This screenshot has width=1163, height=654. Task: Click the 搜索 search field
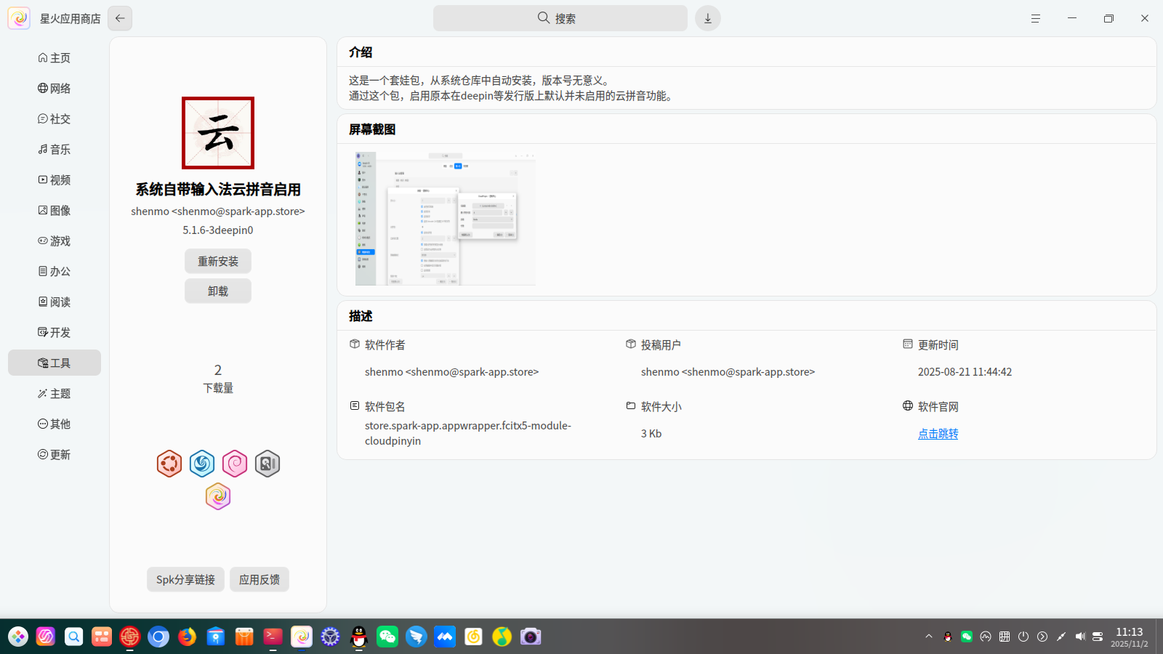pyautogui.click(x=560, y=18)
